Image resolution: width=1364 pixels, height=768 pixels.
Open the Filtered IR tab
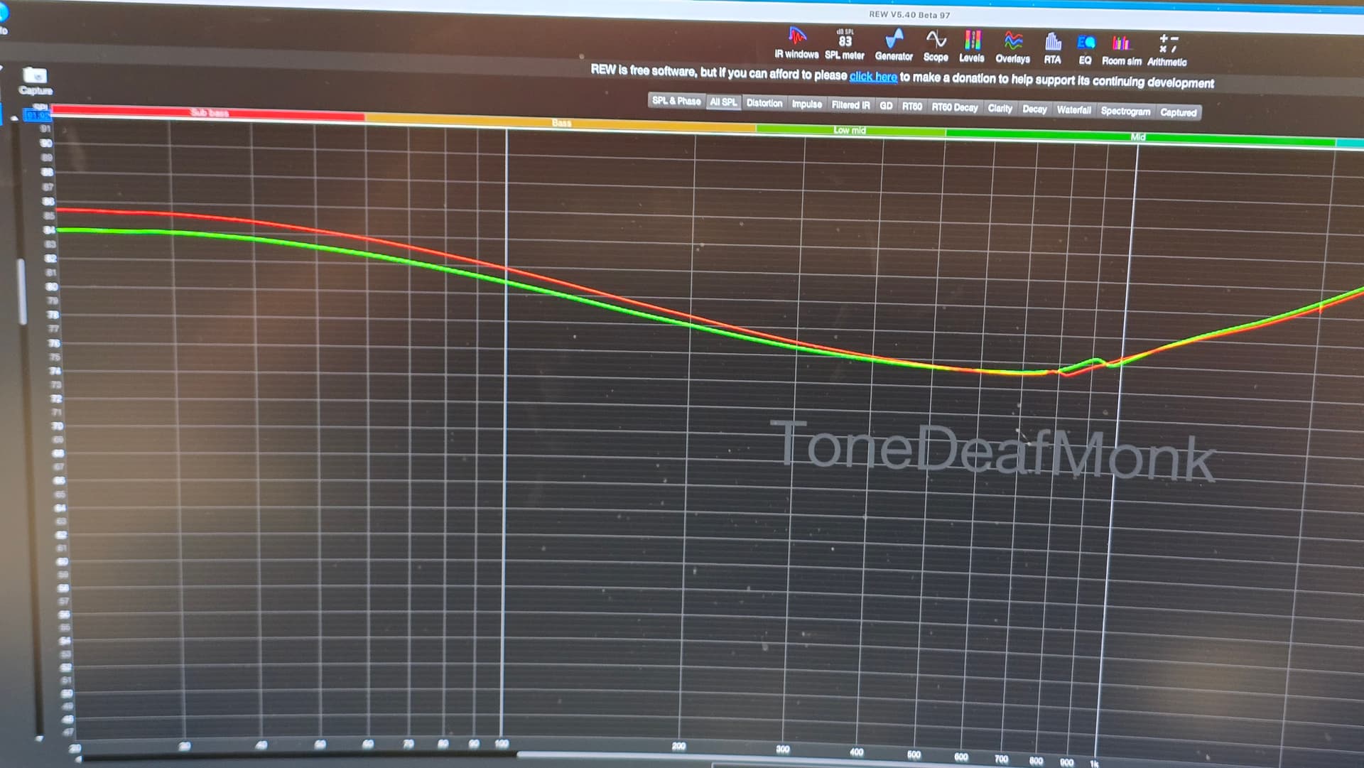point(850,105)
